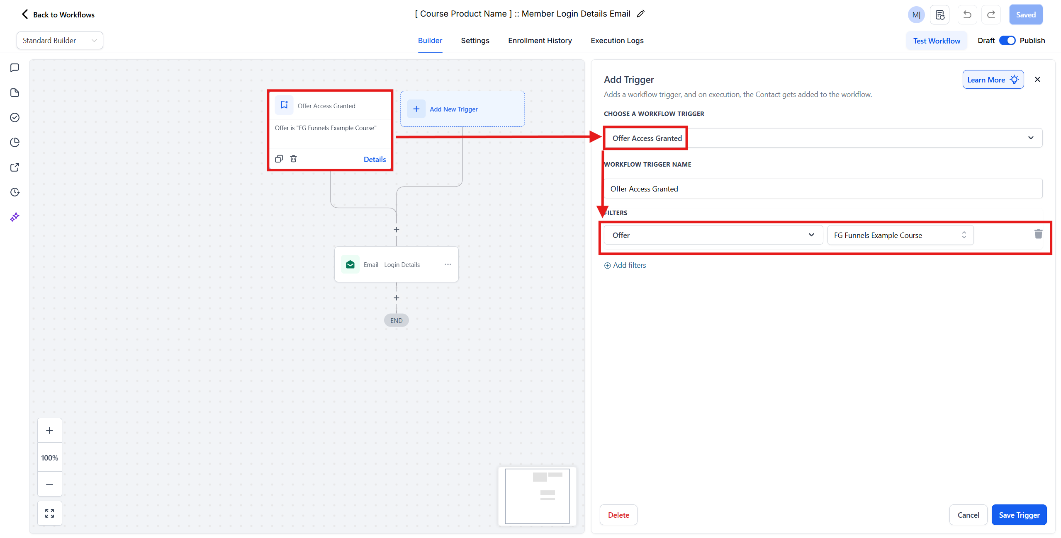Open the sparkle AI icon in sidebar
Screen dimensions: 1061x538
[x=15, y=217]
